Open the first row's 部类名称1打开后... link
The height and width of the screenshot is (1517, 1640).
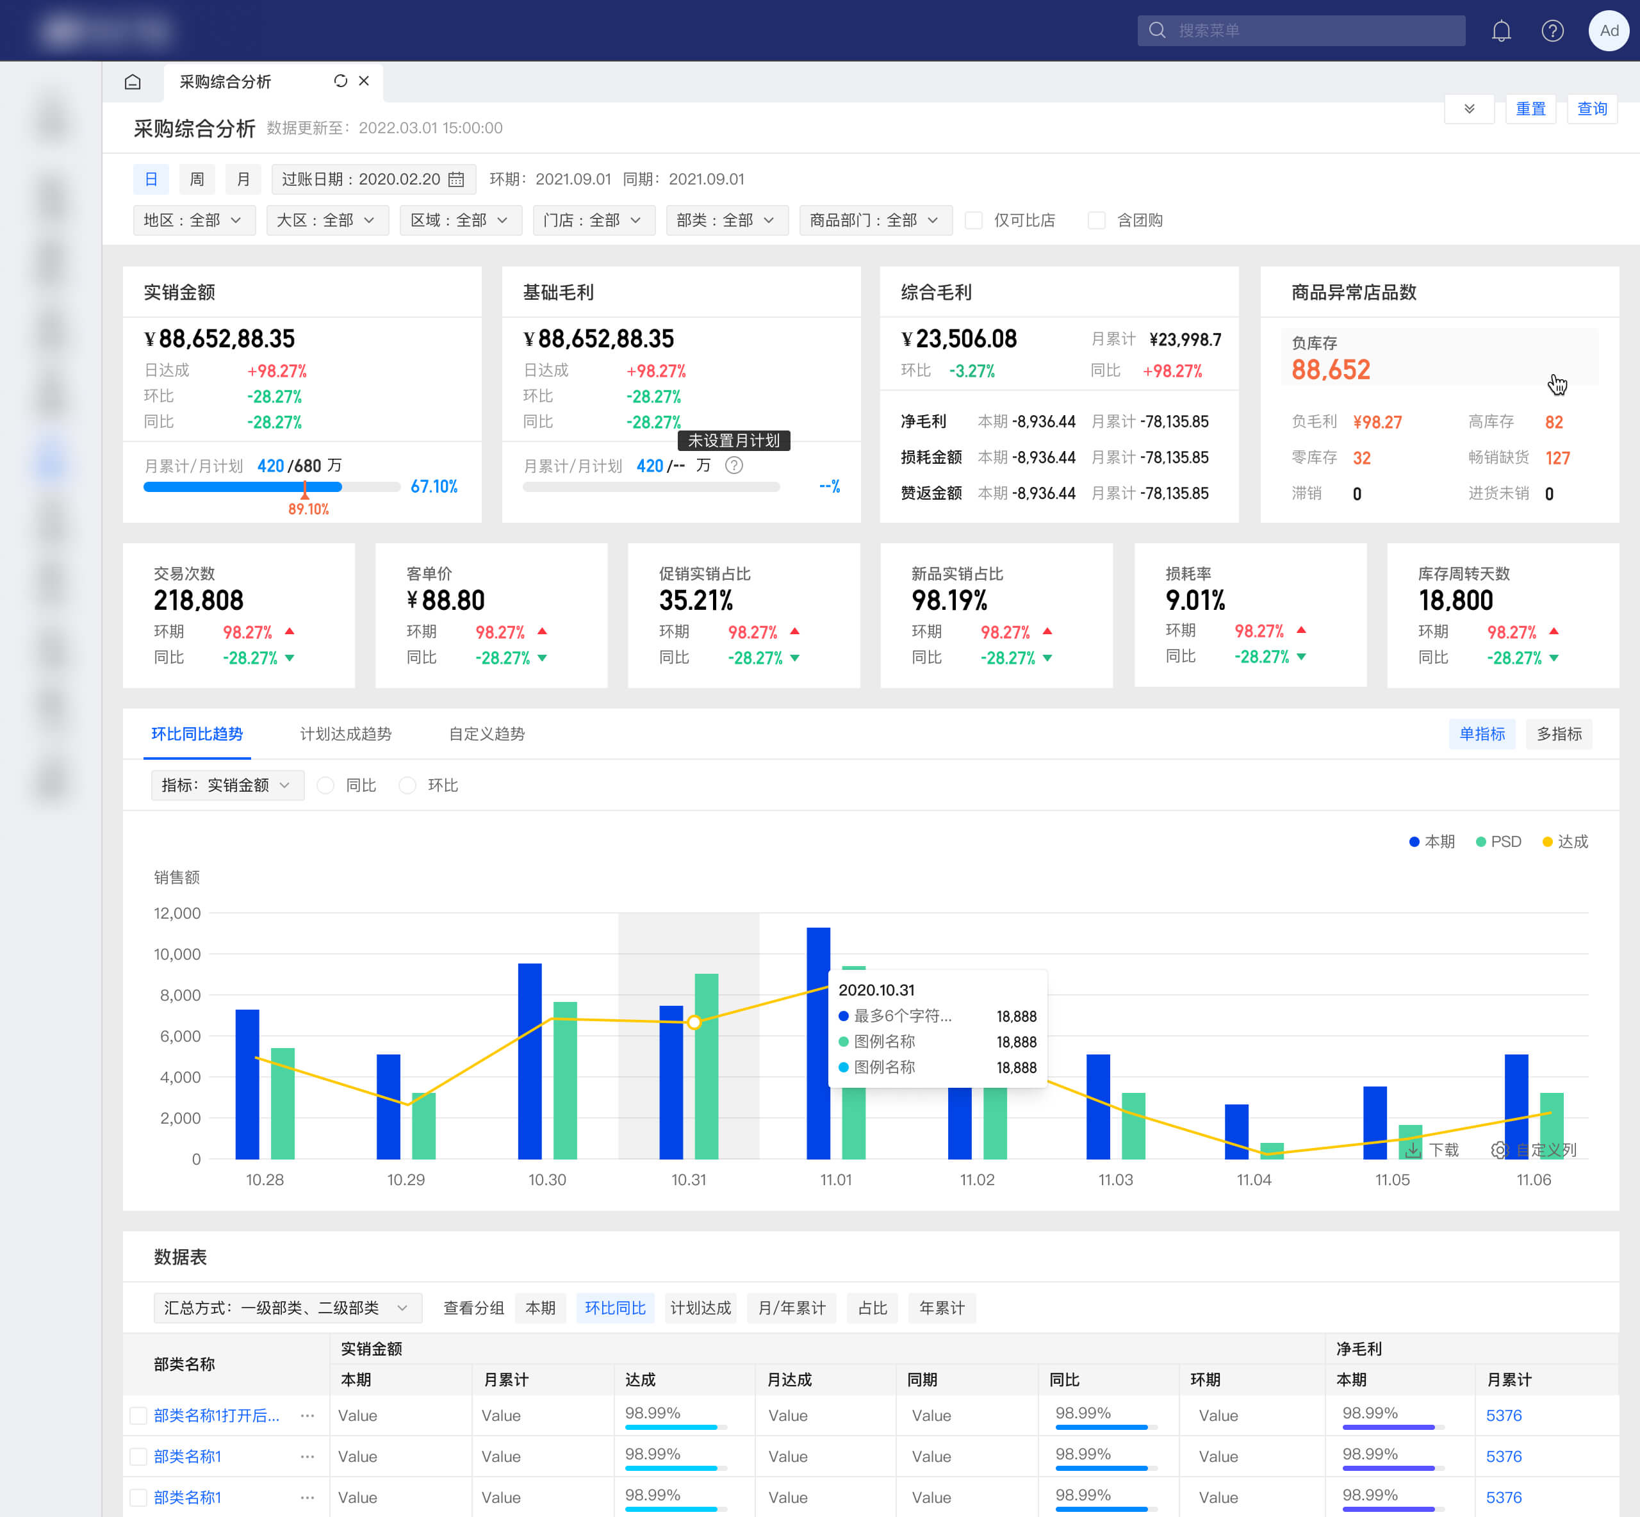click(217, 1415)
